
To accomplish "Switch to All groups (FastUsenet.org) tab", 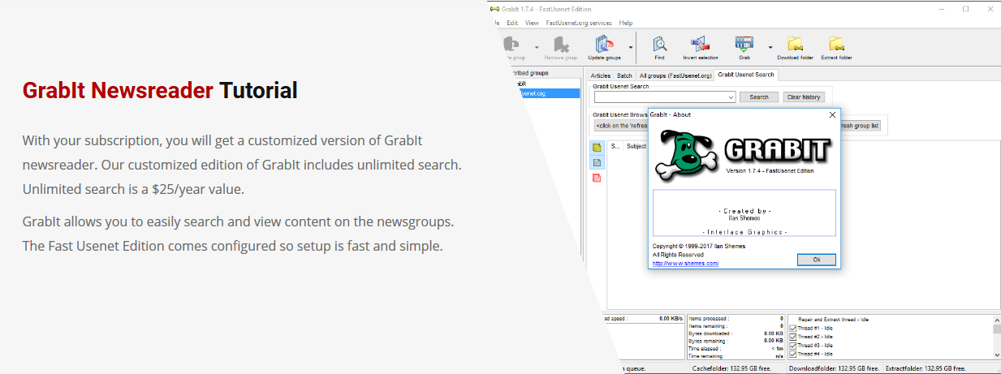I will (x=675, y=75).
